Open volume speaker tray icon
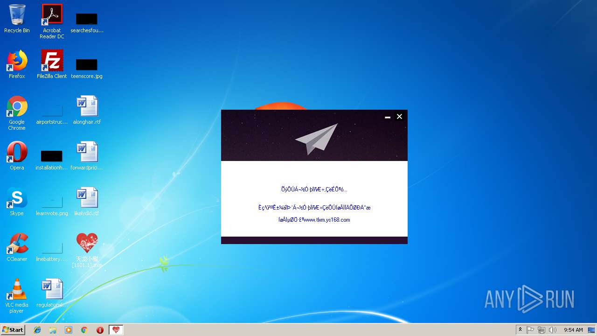Viewport: 597px width, 336px height. tap(553, 330)
